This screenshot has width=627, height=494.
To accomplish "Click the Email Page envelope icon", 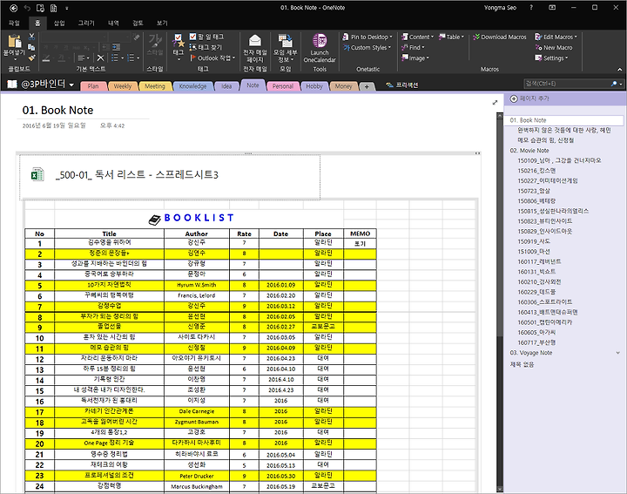I will [254, 41].
